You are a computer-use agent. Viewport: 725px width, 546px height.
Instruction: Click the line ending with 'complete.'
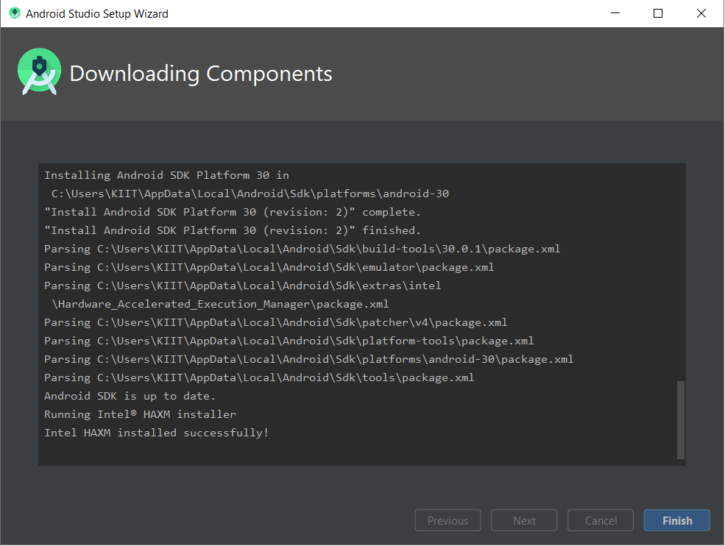(233, 212)
